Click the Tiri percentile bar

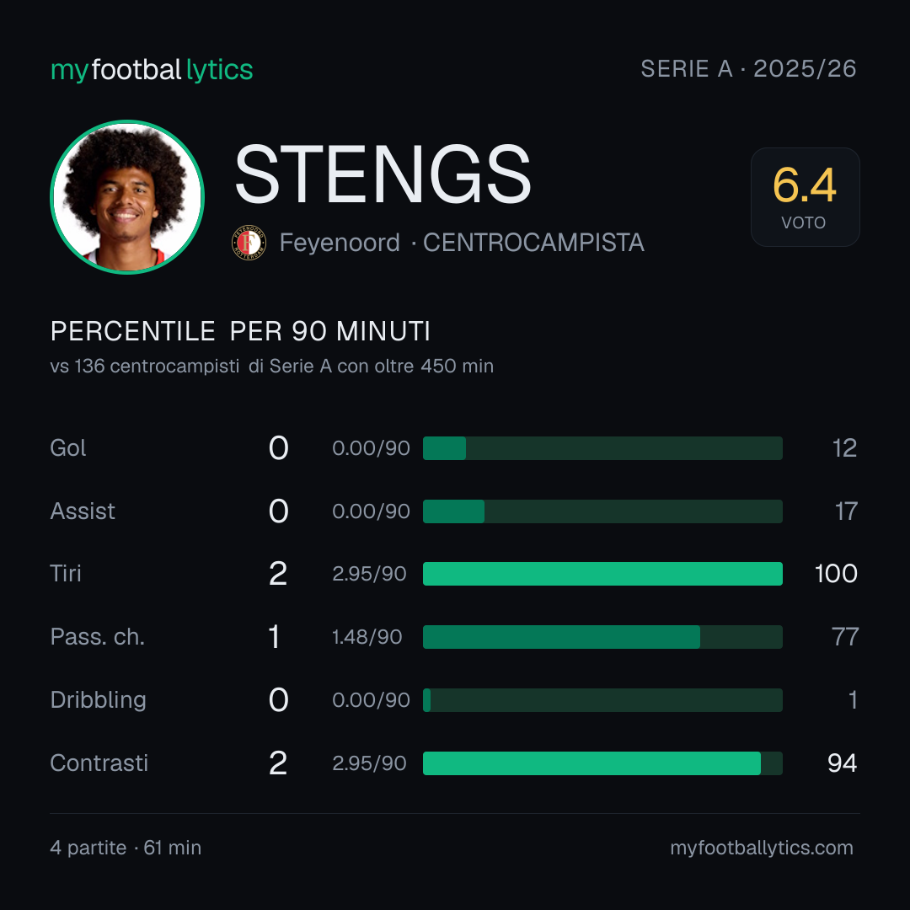[602, 574]
